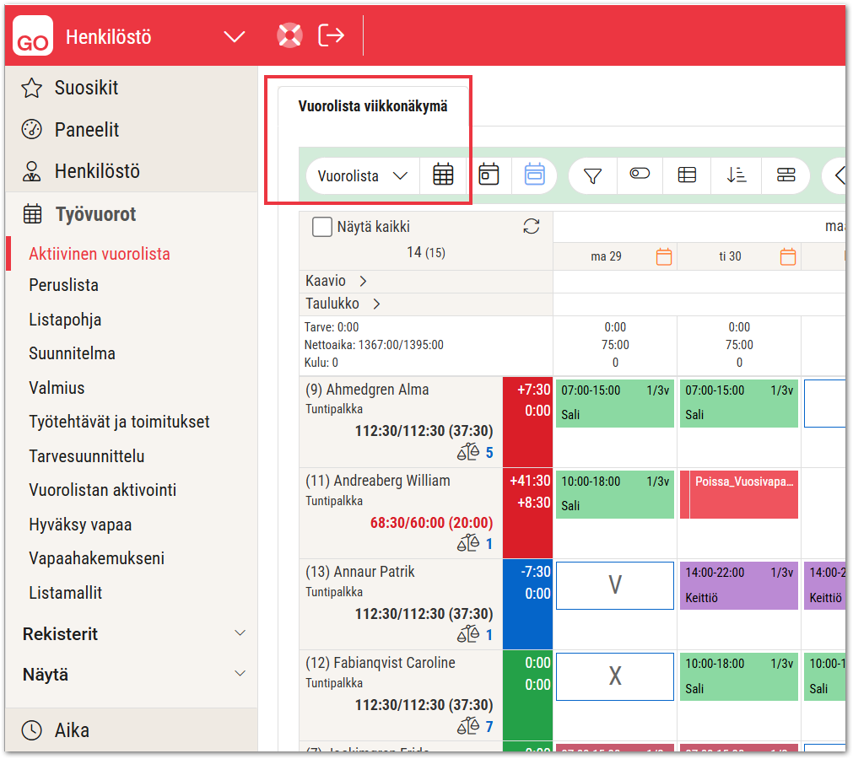This screenshot has width=853, height=759.
Task: Open Suosikit in the sidebar
Action: (86, 88)
